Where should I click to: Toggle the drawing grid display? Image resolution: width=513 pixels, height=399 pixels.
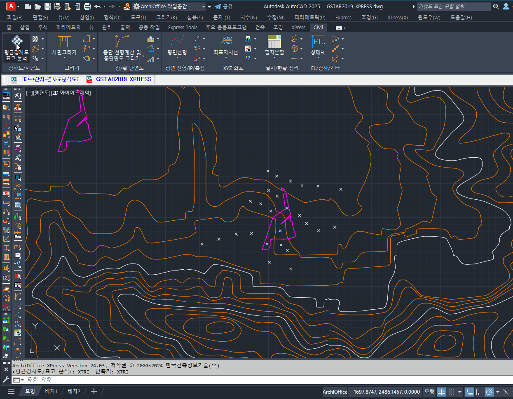(x=441, y=392)
